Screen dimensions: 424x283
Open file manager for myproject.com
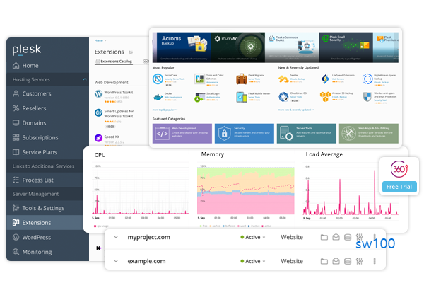(x=324, y=237)
